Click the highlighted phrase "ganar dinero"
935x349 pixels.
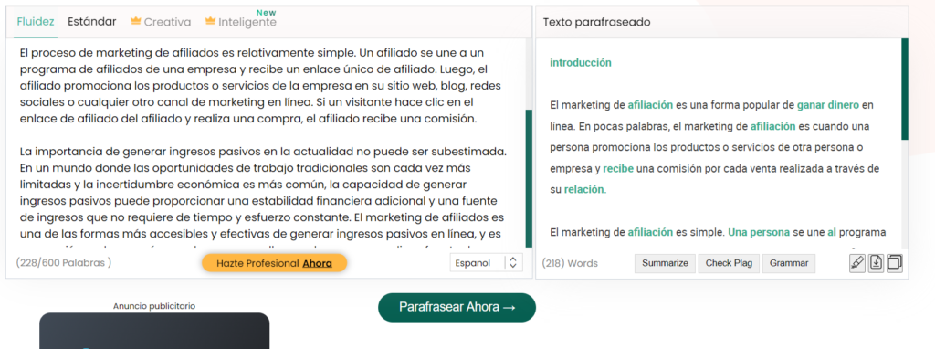(x=827, y=105)
